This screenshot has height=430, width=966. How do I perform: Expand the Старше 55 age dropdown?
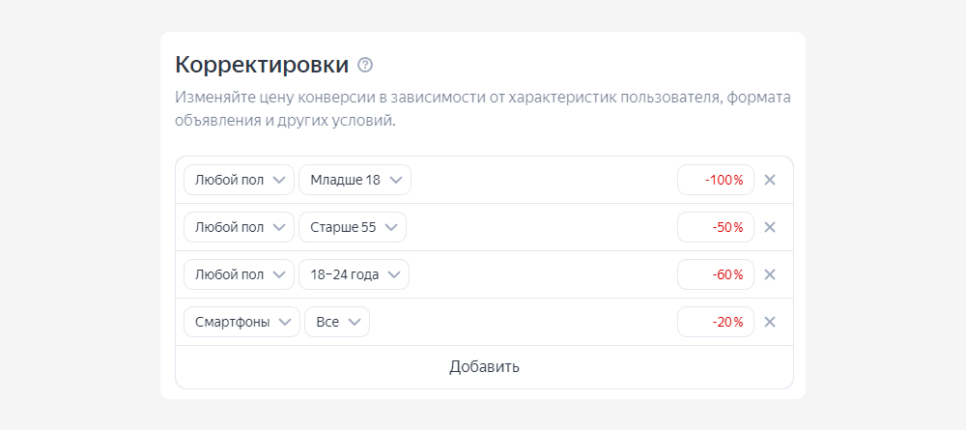tap(353, 227)
